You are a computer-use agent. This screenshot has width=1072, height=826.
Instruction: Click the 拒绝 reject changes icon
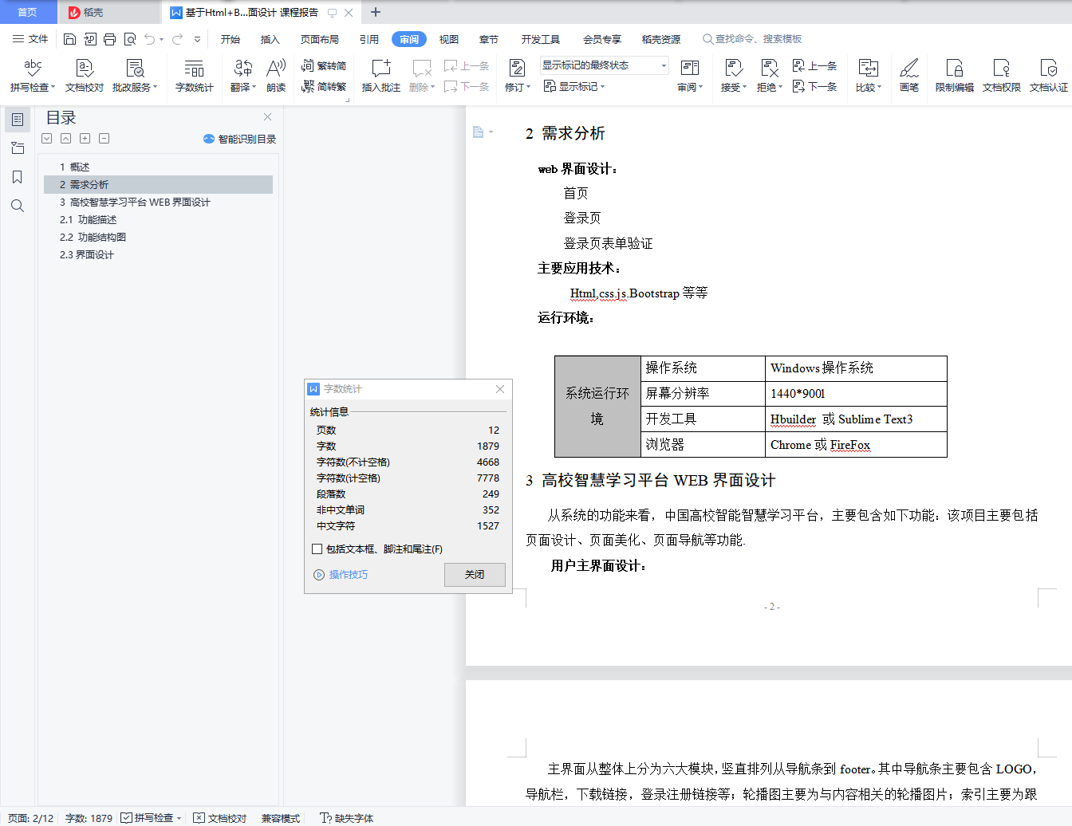(769, 69)
